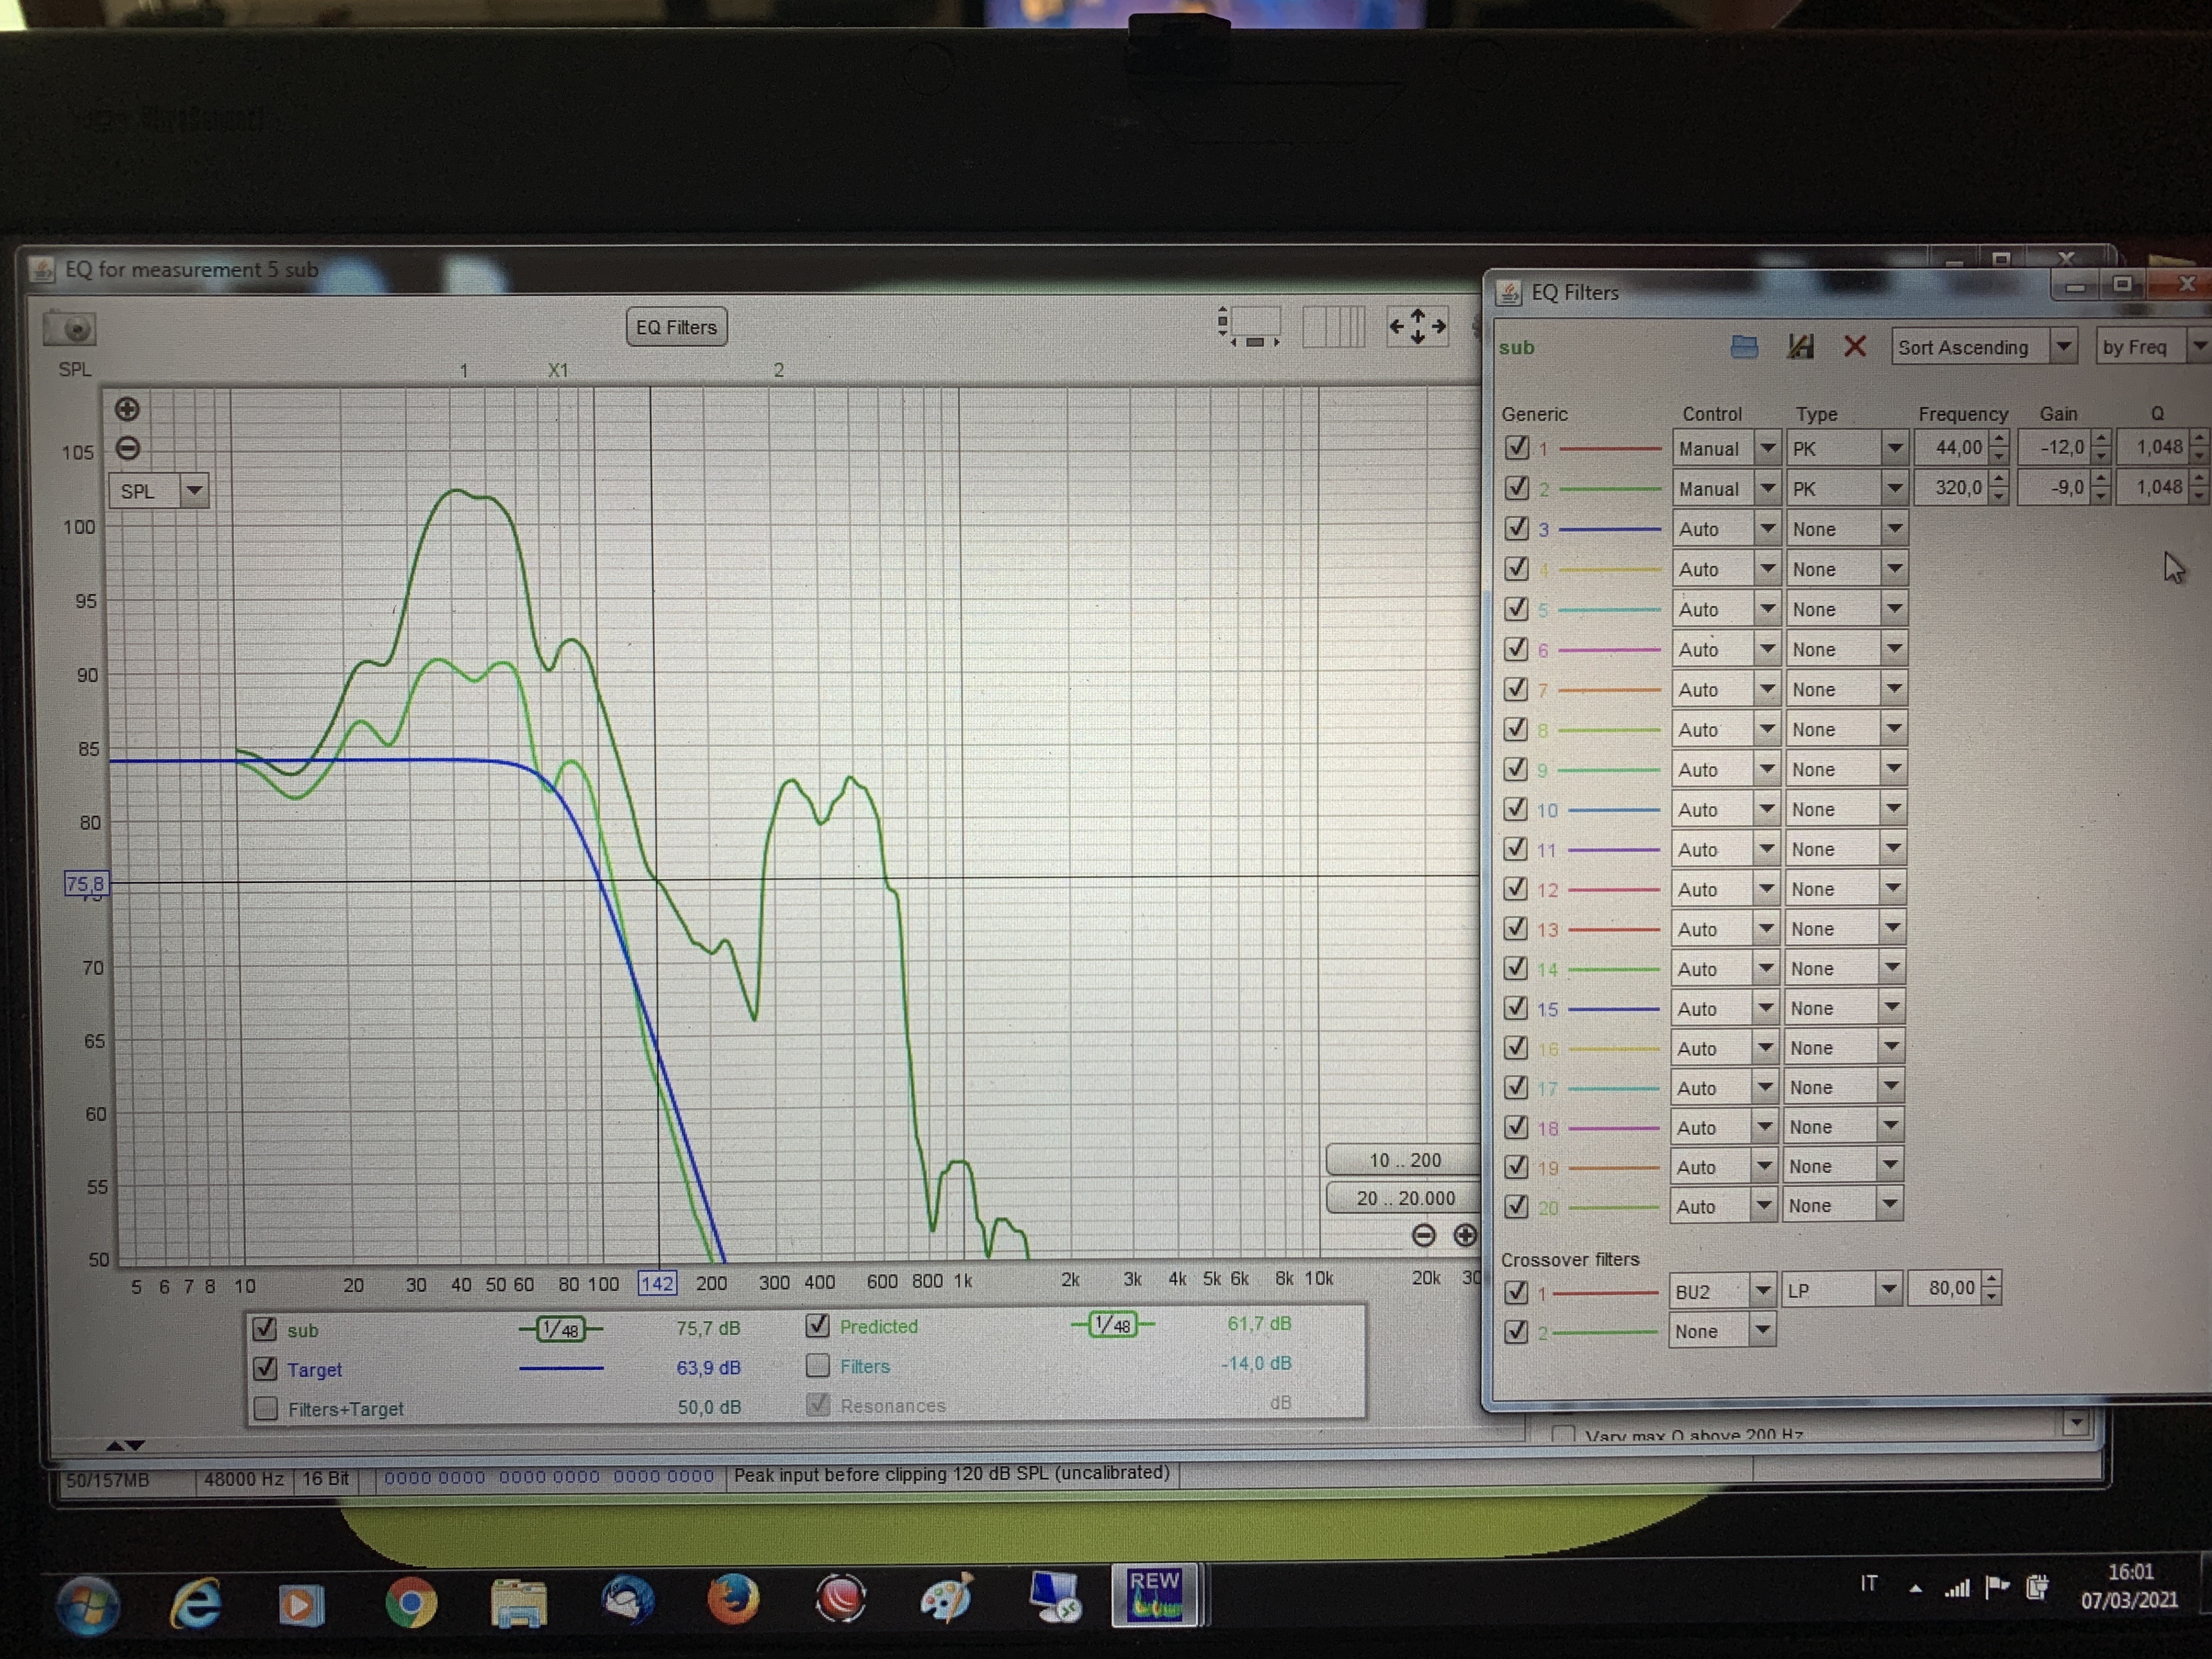Click the filter 1 frequency field 44,00
This screenshot has height=1659, width=2212.
[x=1949, y=448]
